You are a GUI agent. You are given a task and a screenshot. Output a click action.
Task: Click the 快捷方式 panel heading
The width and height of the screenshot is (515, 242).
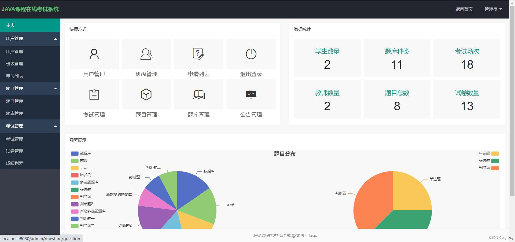point(78,29)
